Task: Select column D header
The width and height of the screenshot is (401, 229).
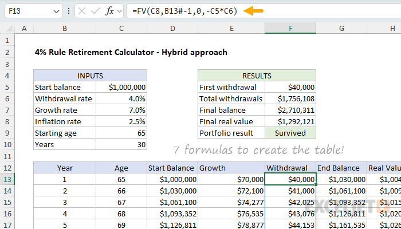Action: click(172, 28)
